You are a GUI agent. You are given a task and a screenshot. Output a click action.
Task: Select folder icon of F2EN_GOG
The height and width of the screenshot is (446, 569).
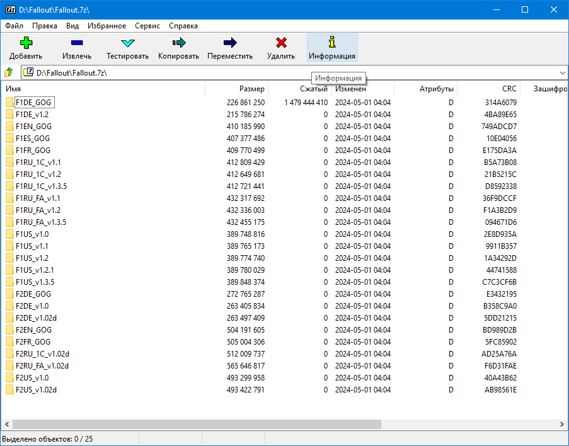[x=10, y=330]
